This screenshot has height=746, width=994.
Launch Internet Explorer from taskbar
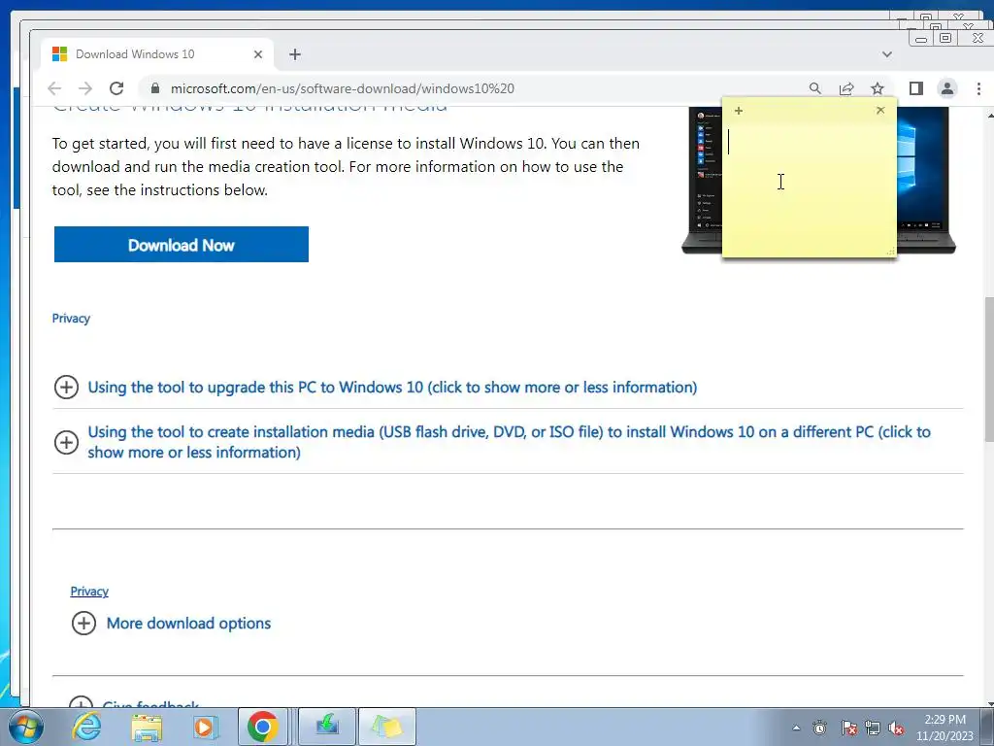[x=86, y=727]
